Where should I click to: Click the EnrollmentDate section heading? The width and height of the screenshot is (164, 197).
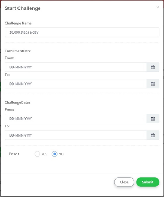click(18, 51)
